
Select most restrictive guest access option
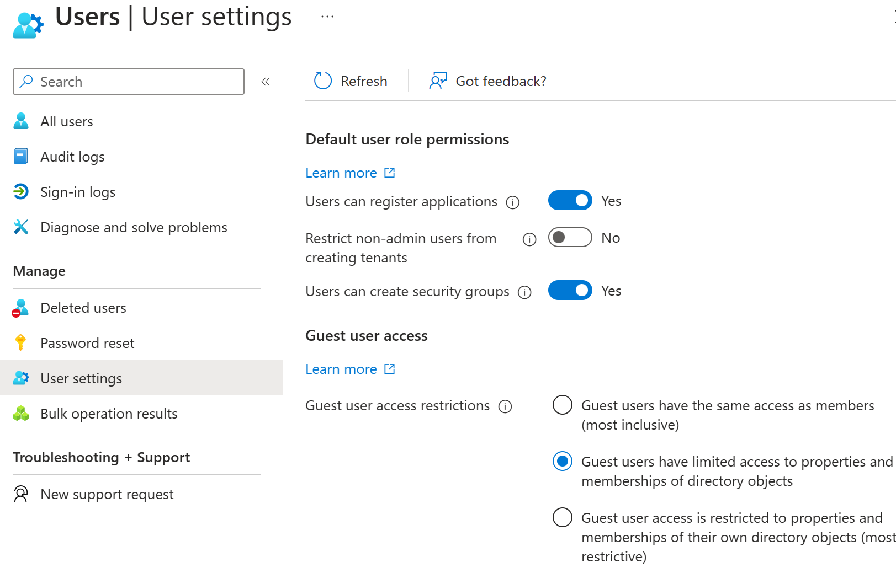pyautogui.click(x=563, y=517)
